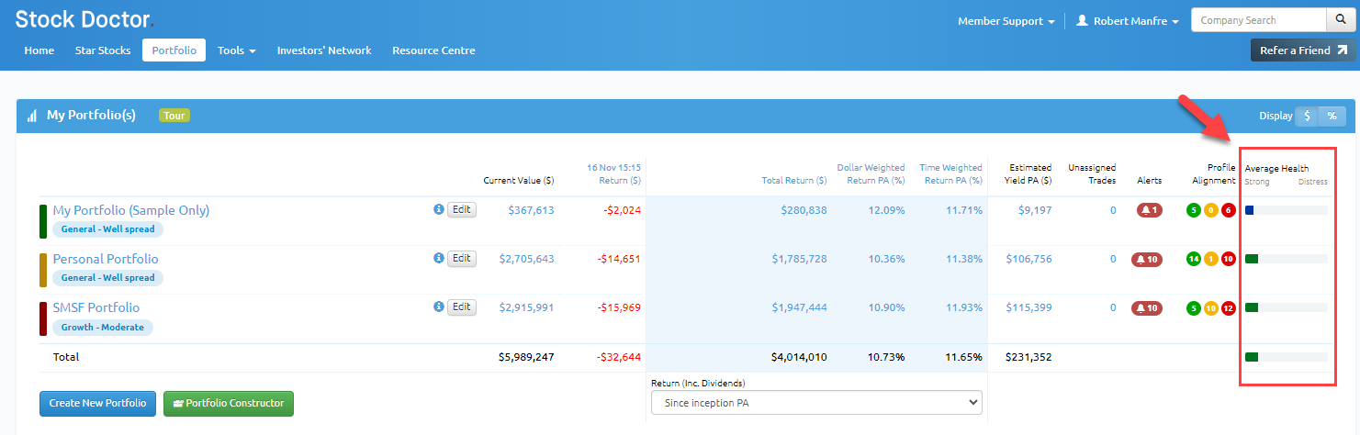Open the Star Stocks tab
1360x435 pixels.
click(x=103, y=50)
